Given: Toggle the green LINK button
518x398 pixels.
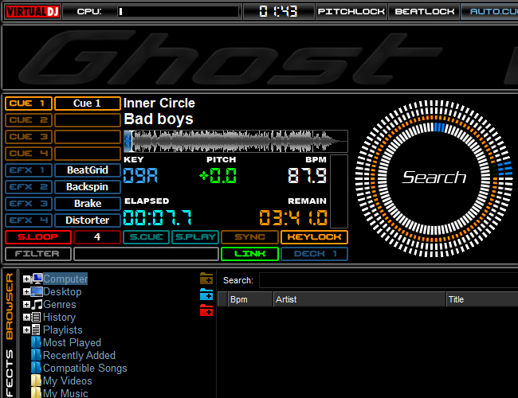Looking at the screenshot, I should (x=249, y=254).
